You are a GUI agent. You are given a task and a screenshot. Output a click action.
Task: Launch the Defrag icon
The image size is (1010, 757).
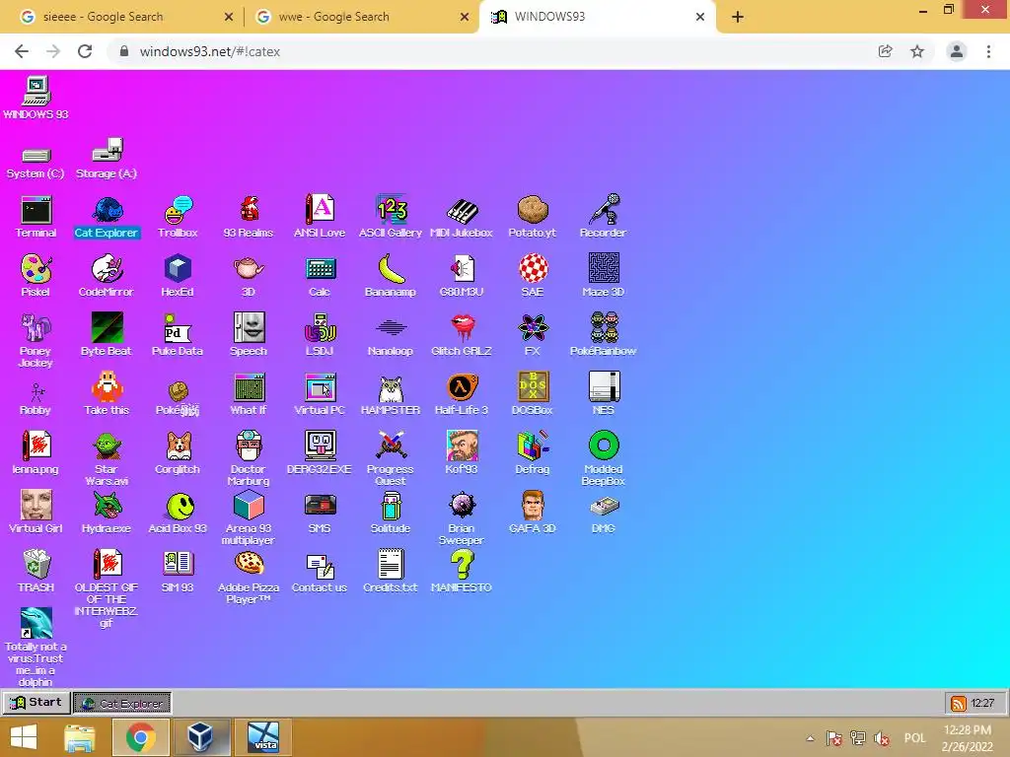pyautogui.click(x=532, y=452)
